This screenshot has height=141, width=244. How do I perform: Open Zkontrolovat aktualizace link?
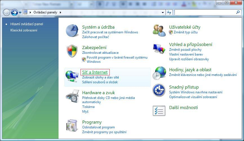point(100,53)
